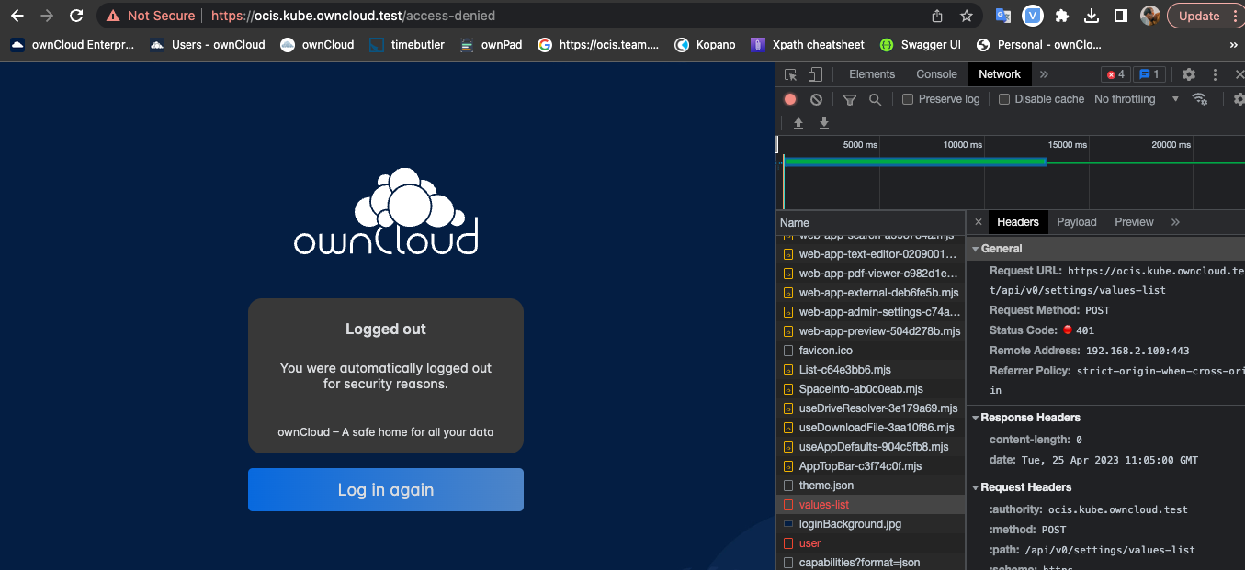
Task: Open the DevTools three-dot menu
Action: (x=1215, y=74)
